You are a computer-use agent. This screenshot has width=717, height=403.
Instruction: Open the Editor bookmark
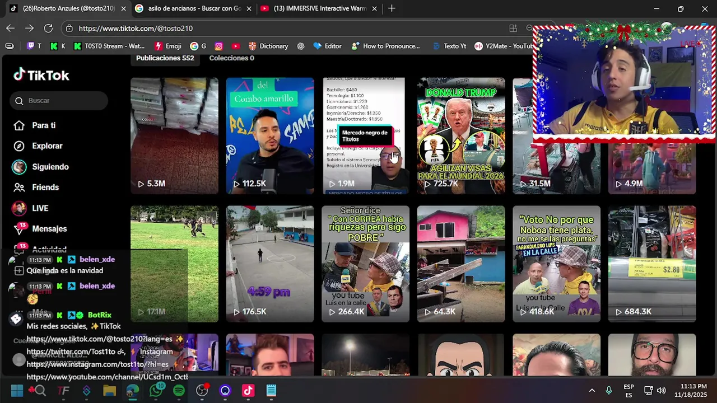click(x=328, y=46)
